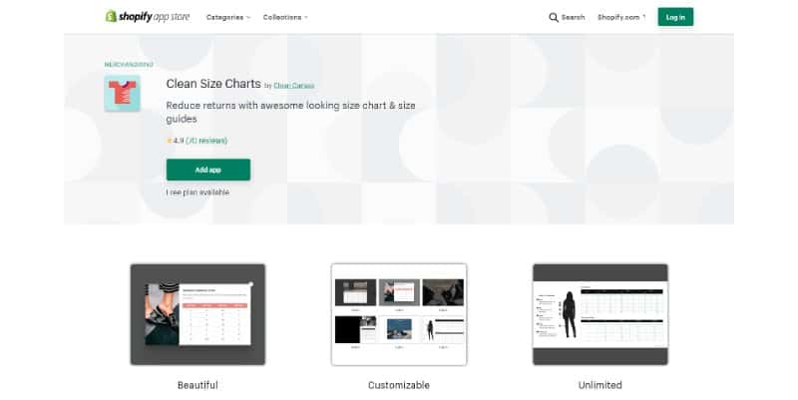Image resolution: width=798 pixels, height=400 pixels.
Task: Click the Clean Size Charts title
Action: [213, 84]
